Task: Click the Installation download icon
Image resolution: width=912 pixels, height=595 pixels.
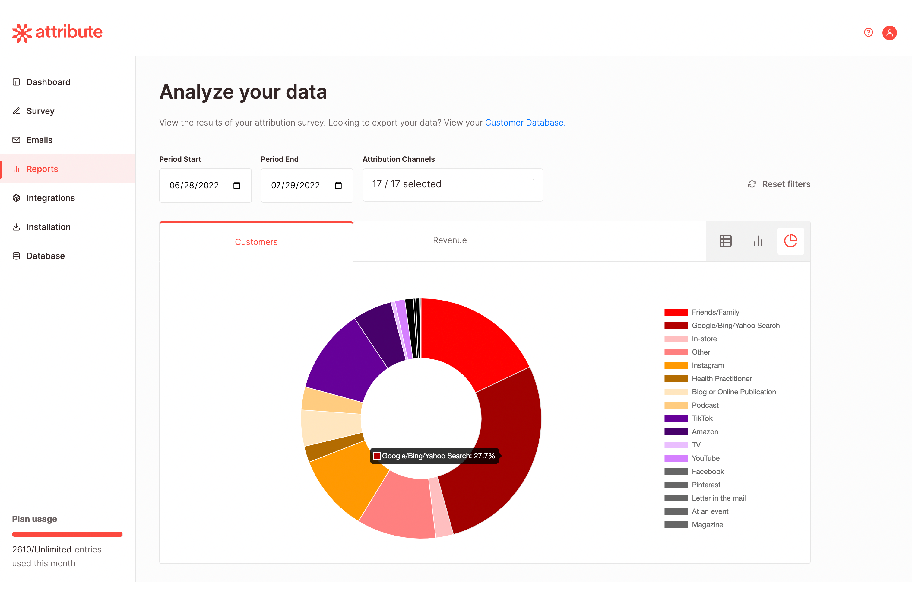Action: (16, 227)
